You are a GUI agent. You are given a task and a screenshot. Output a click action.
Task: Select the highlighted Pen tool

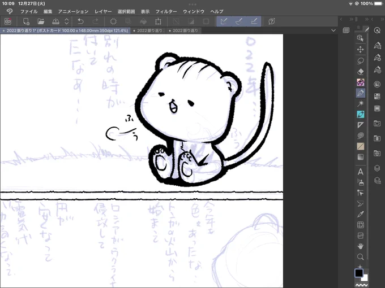[360, 93]
